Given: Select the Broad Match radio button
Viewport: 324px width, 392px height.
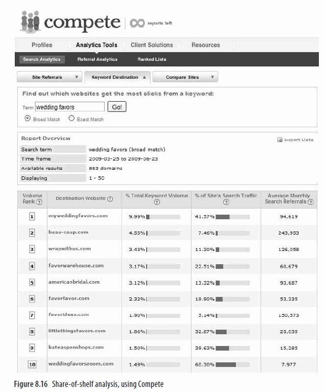Looking at the screenshot, I should [x=27, y=118].
